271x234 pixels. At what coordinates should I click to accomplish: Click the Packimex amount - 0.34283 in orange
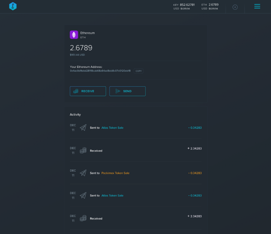pos(195,173)
